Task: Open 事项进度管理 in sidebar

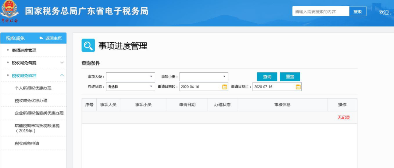Action: (x=24, y=50)
